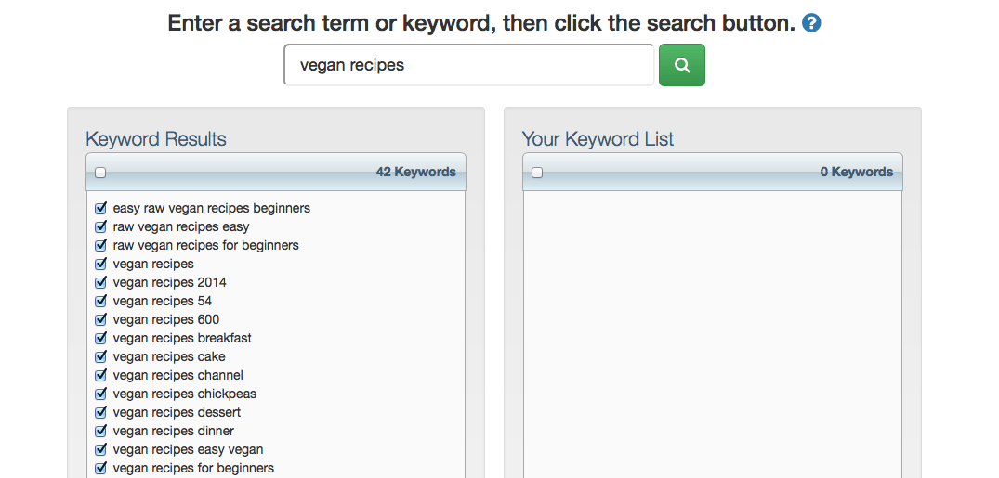Toggle select-all checkbox in Your Keyword List header

tap(537, 173)
